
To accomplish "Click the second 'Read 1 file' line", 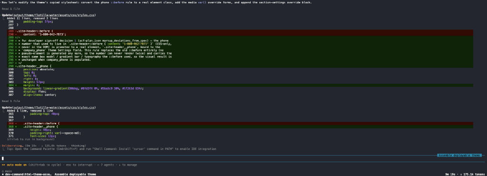I will click(x=11, y=101).
